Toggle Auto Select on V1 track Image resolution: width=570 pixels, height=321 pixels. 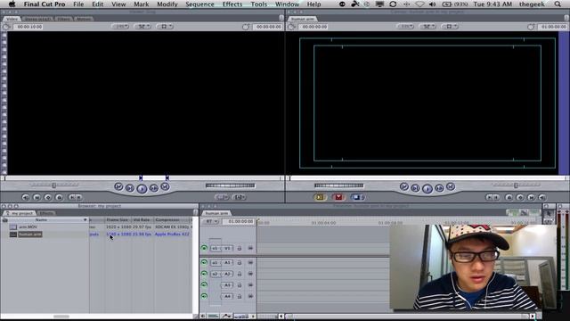250,248
